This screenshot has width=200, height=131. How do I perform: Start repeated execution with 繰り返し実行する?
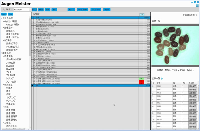pos(83,10)
